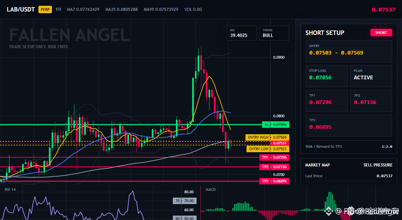Click the MACD indicator label

pyautogui.click(x=211, y=189)
